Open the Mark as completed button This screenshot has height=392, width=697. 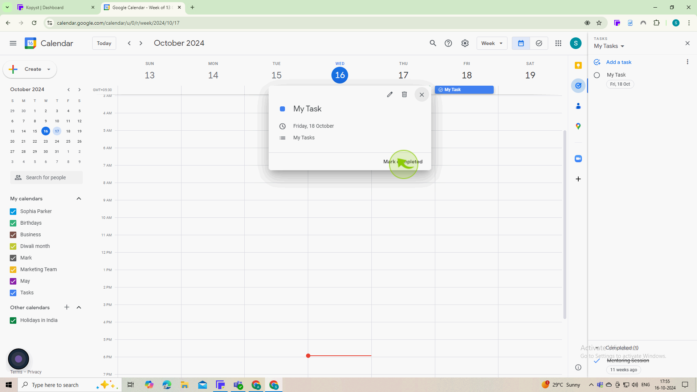(403, 161)
